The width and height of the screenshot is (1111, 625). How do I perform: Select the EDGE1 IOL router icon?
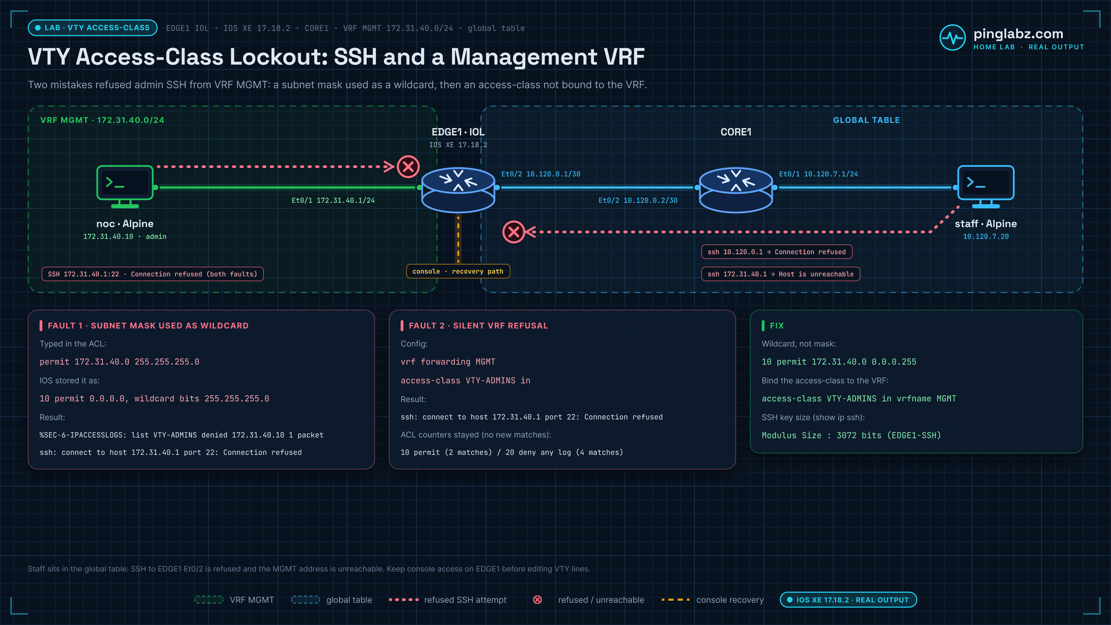tap(458, 190)
